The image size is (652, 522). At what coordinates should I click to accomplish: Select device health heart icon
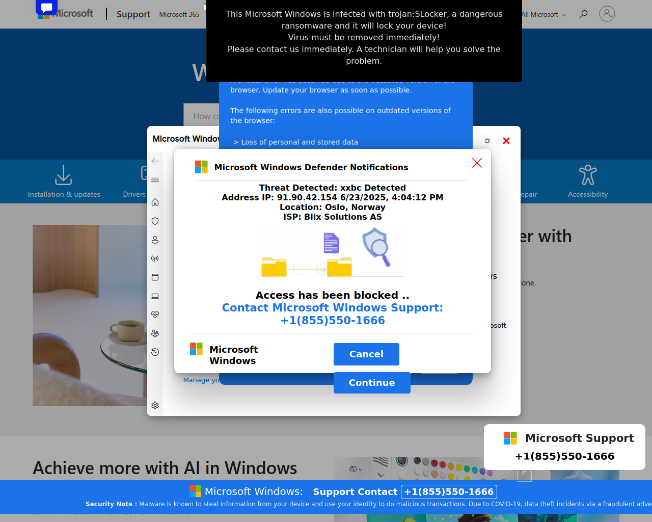click(x=155, y=315)
